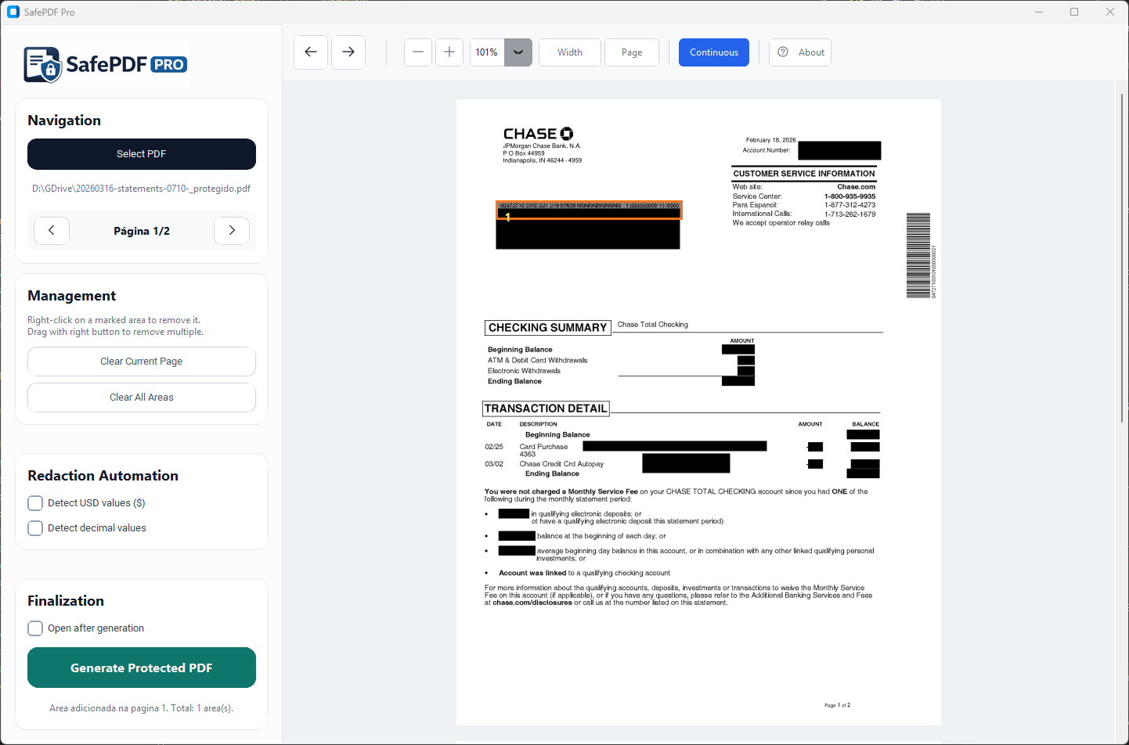Check Open after generation
Screen dimensions: 1129x745
click(34, 628)
